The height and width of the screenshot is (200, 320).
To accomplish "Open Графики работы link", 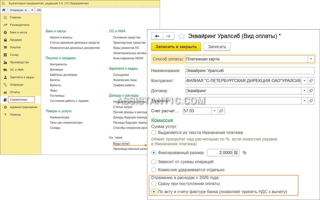I will [x=124, y=85].
